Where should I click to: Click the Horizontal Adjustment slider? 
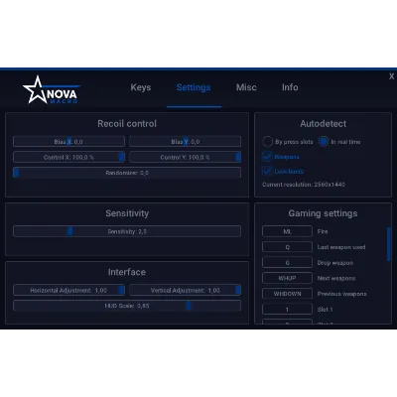click(68, 290)
